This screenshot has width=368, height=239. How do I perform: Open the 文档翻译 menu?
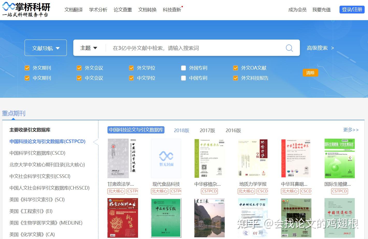(x=74, y=10)
